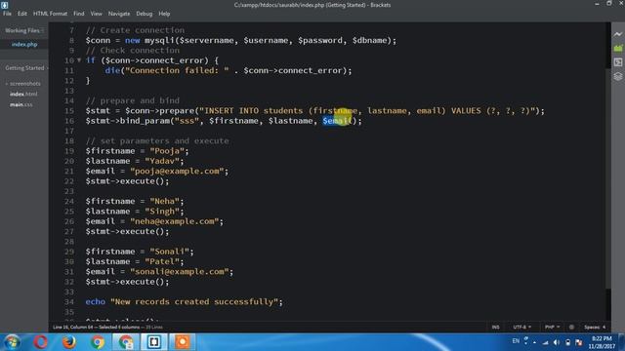
Task: Open the Working Files split view icon
Action: (x=42, y=30)
